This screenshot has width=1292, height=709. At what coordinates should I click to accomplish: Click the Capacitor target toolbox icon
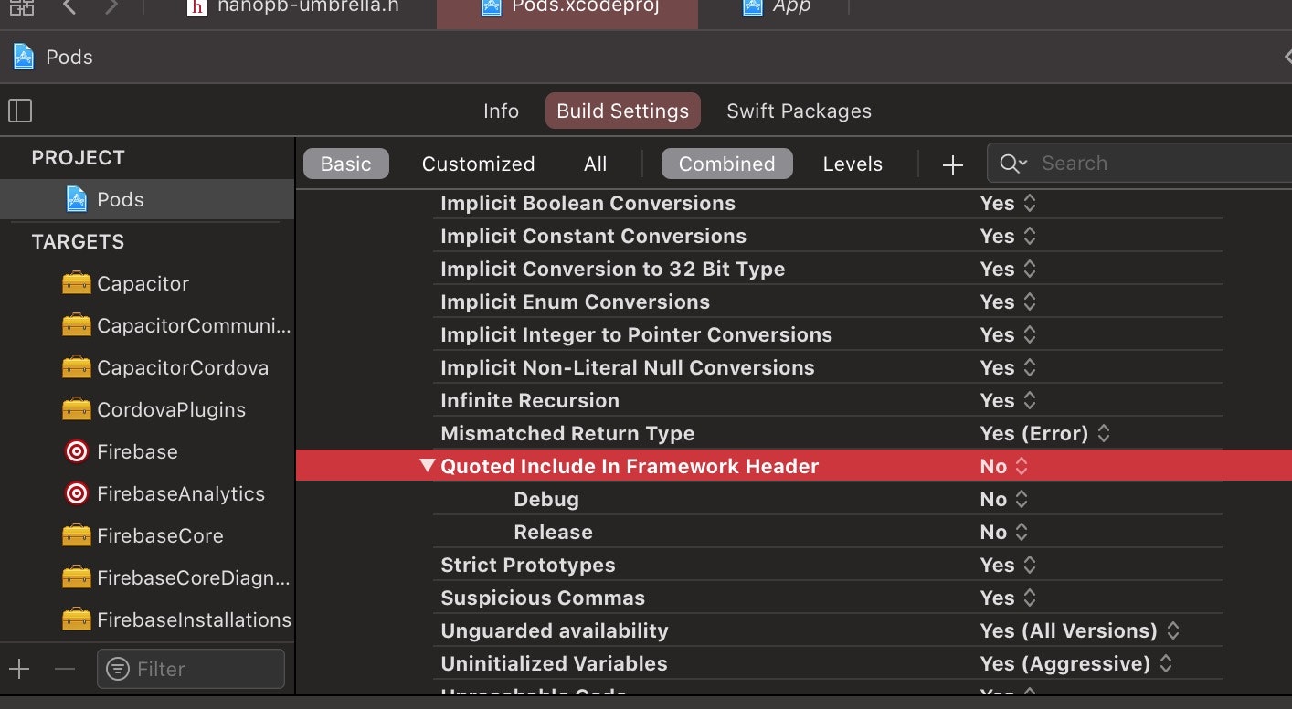(77, 283)
